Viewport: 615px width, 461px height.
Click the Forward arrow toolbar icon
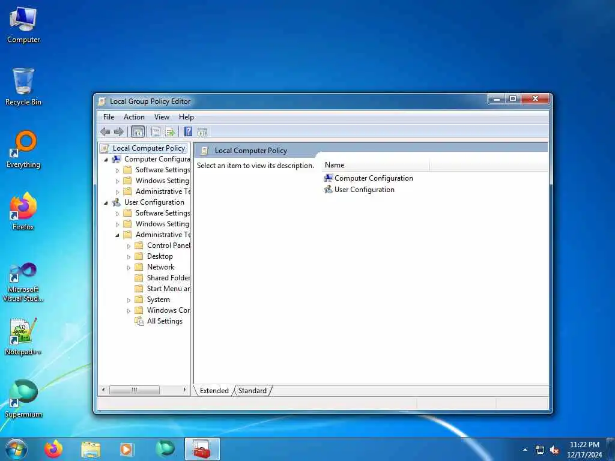click(118, 132)
